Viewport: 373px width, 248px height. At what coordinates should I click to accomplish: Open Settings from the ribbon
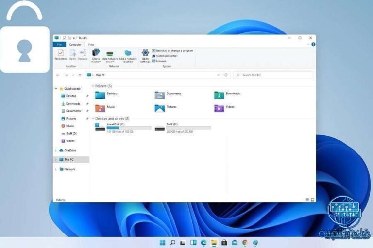pos(145,55)
